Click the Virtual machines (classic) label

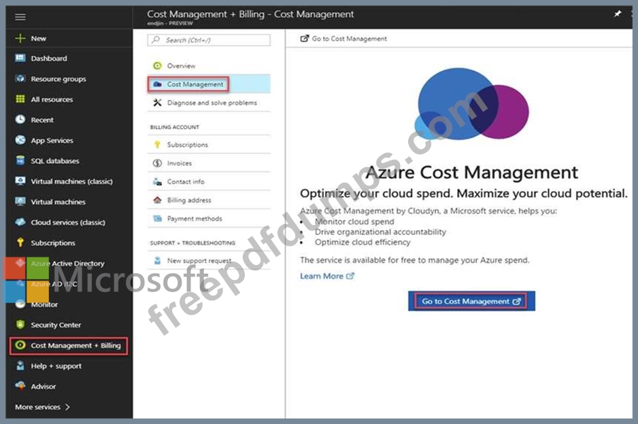click(71, 181)
